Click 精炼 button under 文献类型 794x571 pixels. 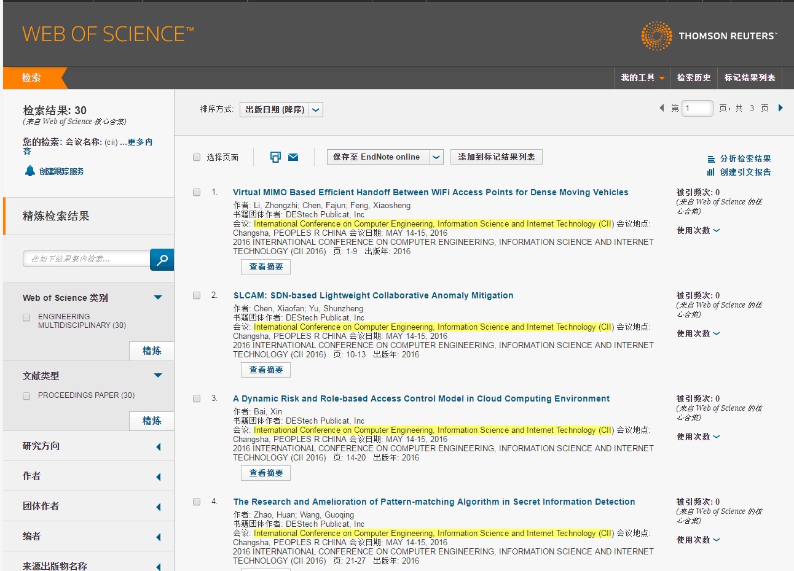point(152,421)
